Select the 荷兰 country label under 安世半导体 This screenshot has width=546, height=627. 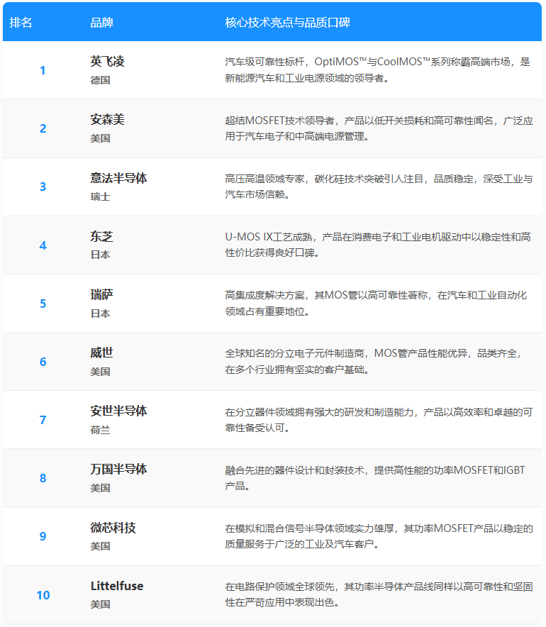click(100, 430)
